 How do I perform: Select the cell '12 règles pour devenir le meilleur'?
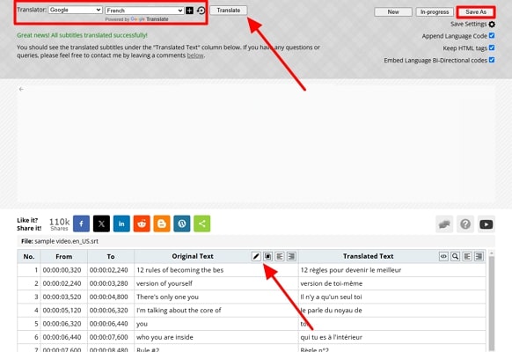tap(391, 270)
